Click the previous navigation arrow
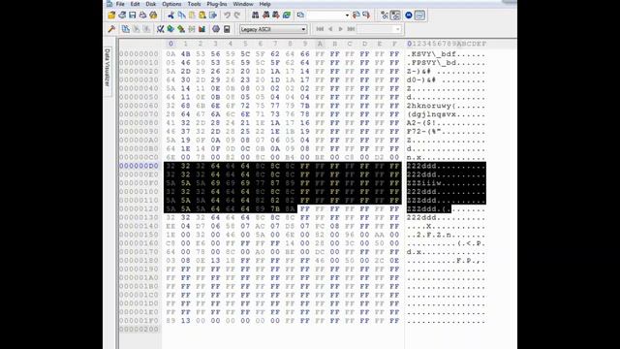The width and height of the screenshot is (620, 349). pyautogui.click(x=330, y=29)
